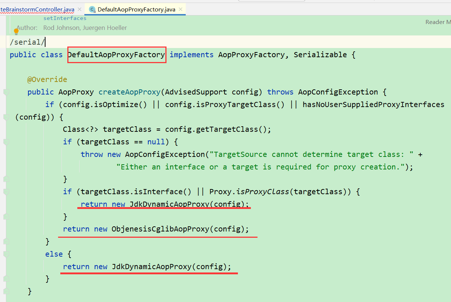The image size is (451, 302).
Task: Click the DefaultAopProxyFactory class name
Action: tap(116, 55)
